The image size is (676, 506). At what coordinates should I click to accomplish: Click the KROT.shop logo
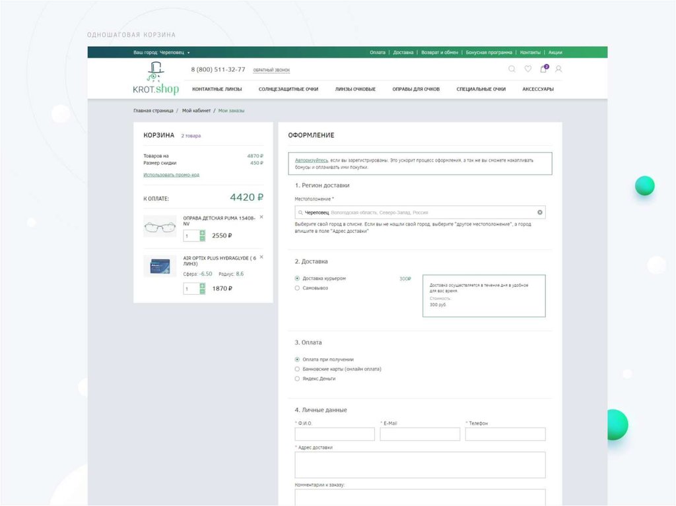[x=156, y=78]
